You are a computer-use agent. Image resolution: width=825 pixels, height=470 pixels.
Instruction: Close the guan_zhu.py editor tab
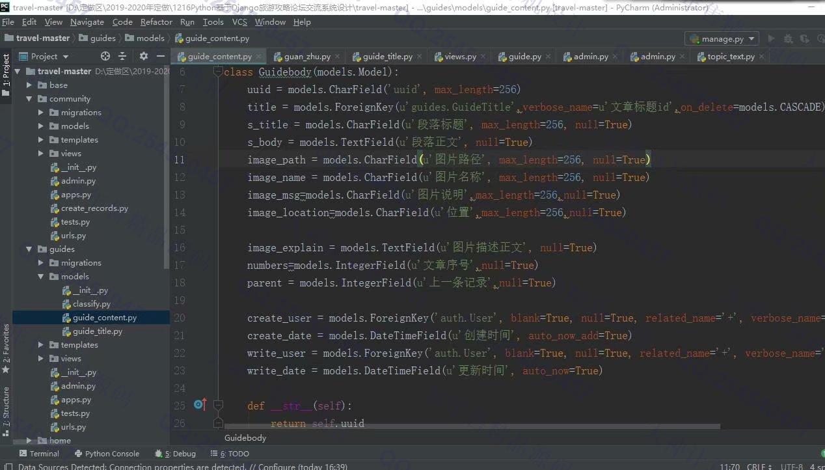coord(338,57)
